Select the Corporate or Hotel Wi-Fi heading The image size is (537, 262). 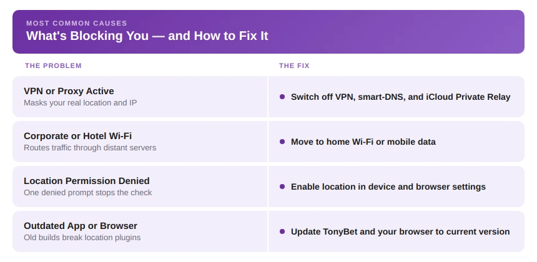point(78,136)
